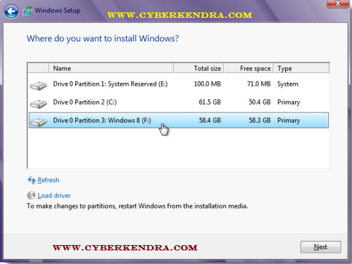Click the Type column header
Image resolution: width=352 pixels, height=264 pixels.
pyautogui.click(x=301, y=68)
